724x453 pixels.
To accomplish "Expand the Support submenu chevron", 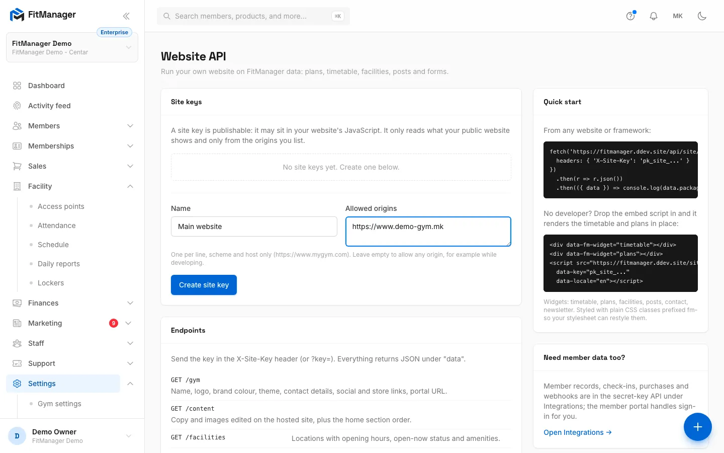I will (x=130, y=363).
